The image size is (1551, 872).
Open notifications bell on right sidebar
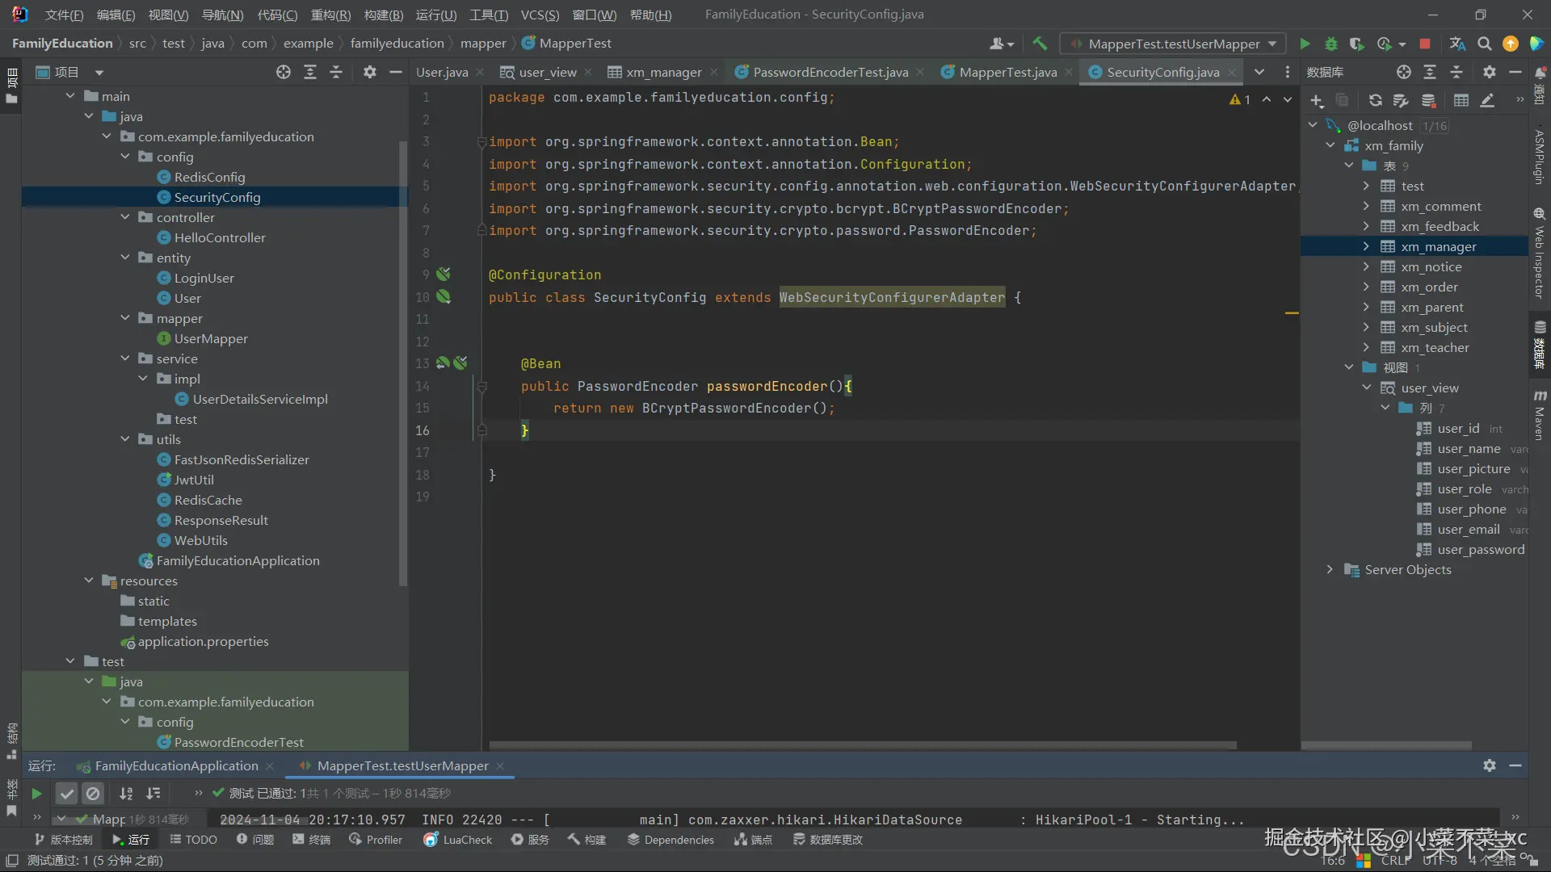coord(1540,73)
